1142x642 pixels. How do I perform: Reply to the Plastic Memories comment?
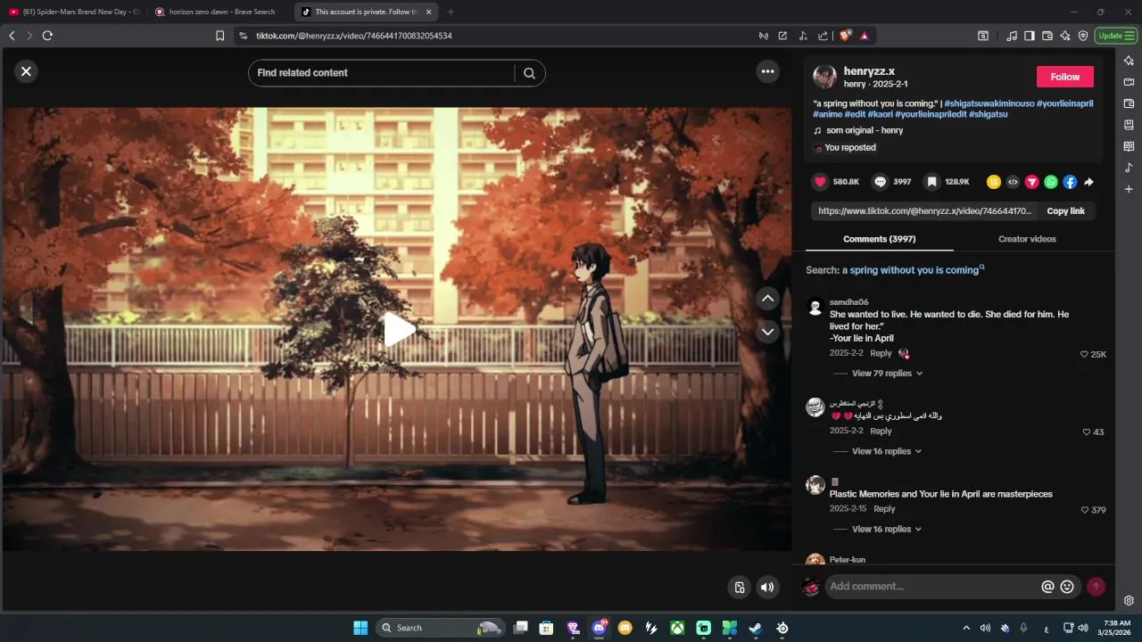tap(884, 509)
